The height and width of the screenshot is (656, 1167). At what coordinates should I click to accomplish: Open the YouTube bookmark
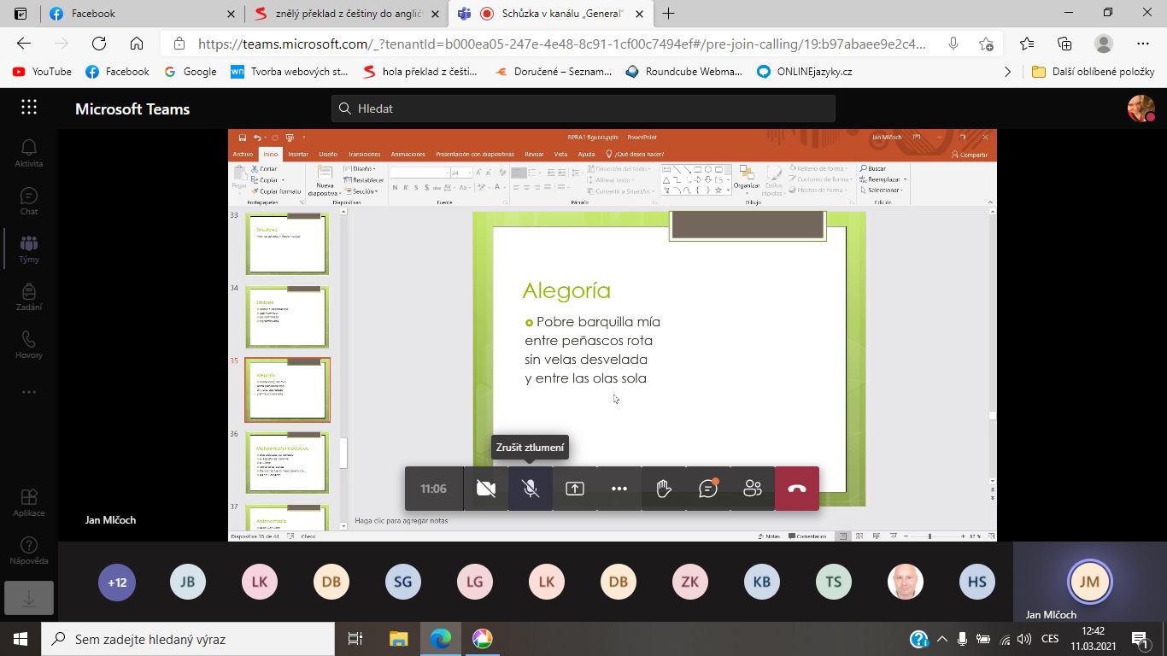click(x=43, y=72)
